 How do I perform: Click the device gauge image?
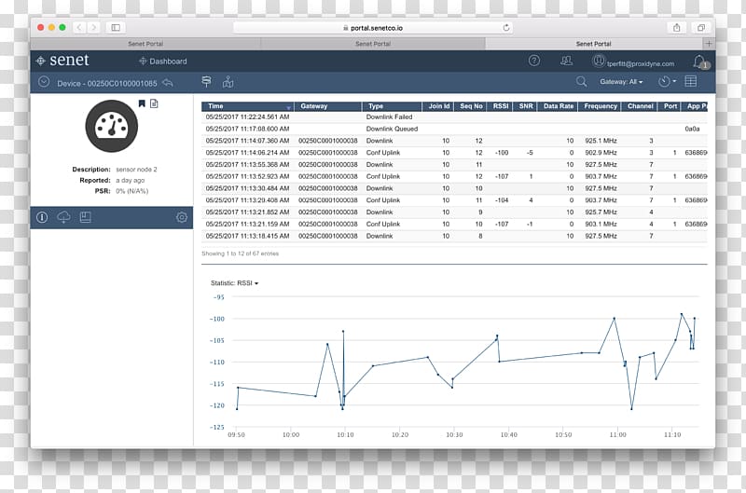click(x=111, y=126)
